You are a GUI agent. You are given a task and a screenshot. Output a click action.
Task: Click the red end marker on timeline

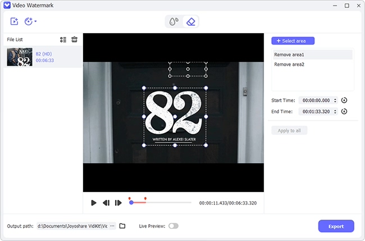(145, 199)
